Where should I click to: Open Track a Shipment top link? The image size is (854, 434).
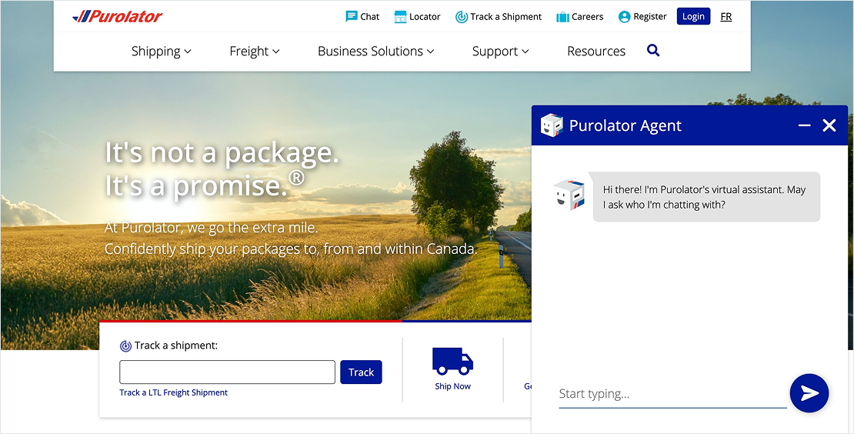pos(506,17)
